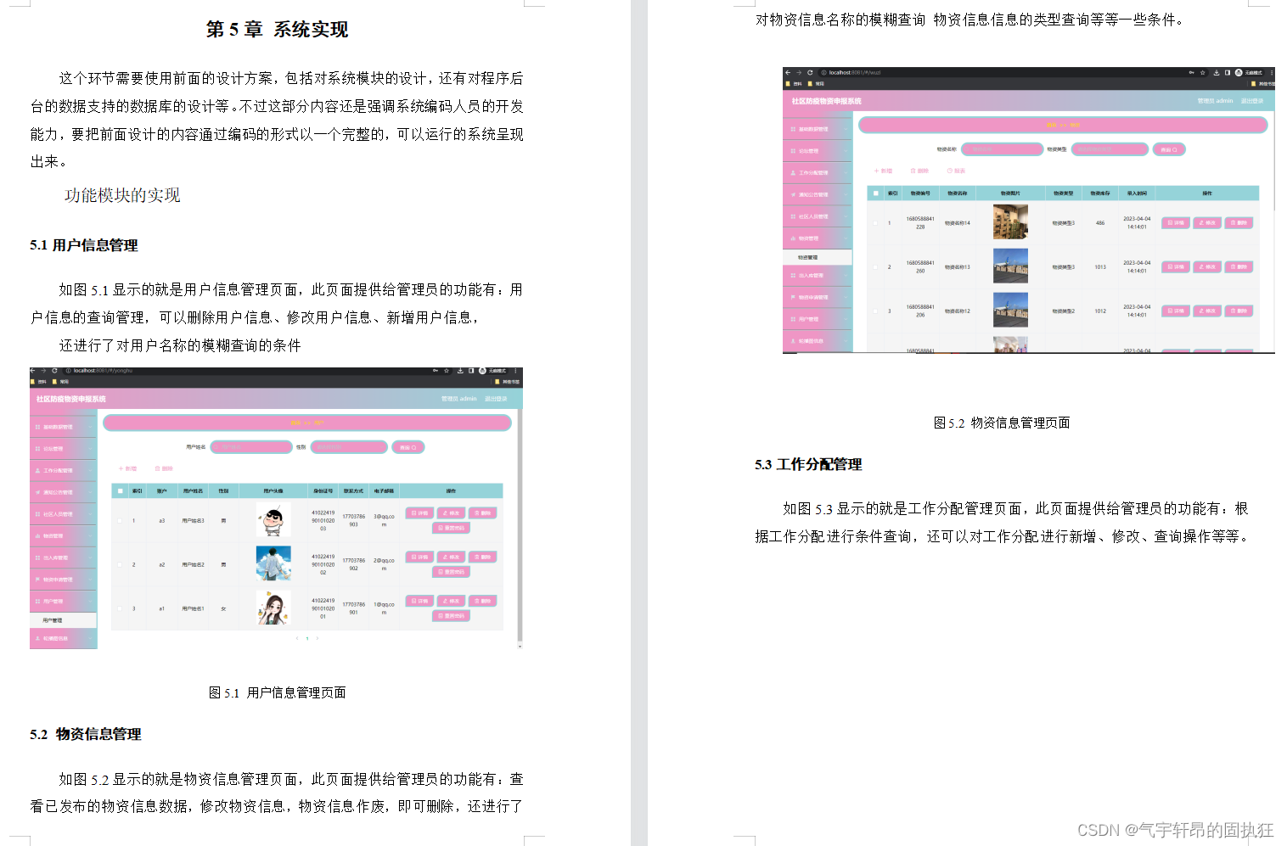1287x846 pixels.
Task: Click 查询 search button in supplies screenshot
Action: click(x=1169, y=149)
